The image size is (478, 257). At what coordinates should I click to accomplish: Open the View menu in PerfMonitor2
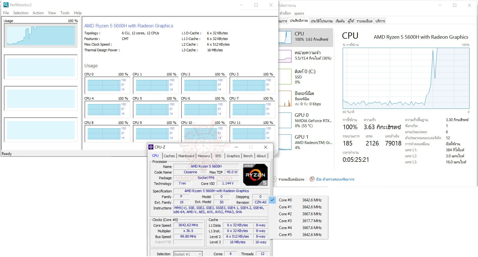coord(52,13)
